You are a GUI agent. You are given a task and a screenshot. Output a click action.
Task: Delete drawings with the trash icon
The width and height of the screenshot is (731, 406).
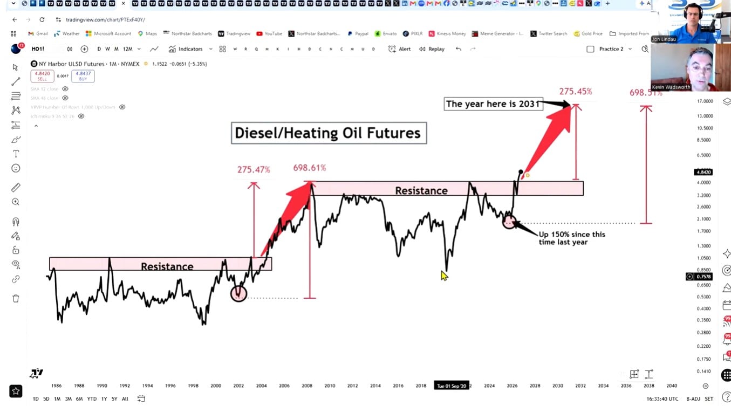tap(16, 299)
